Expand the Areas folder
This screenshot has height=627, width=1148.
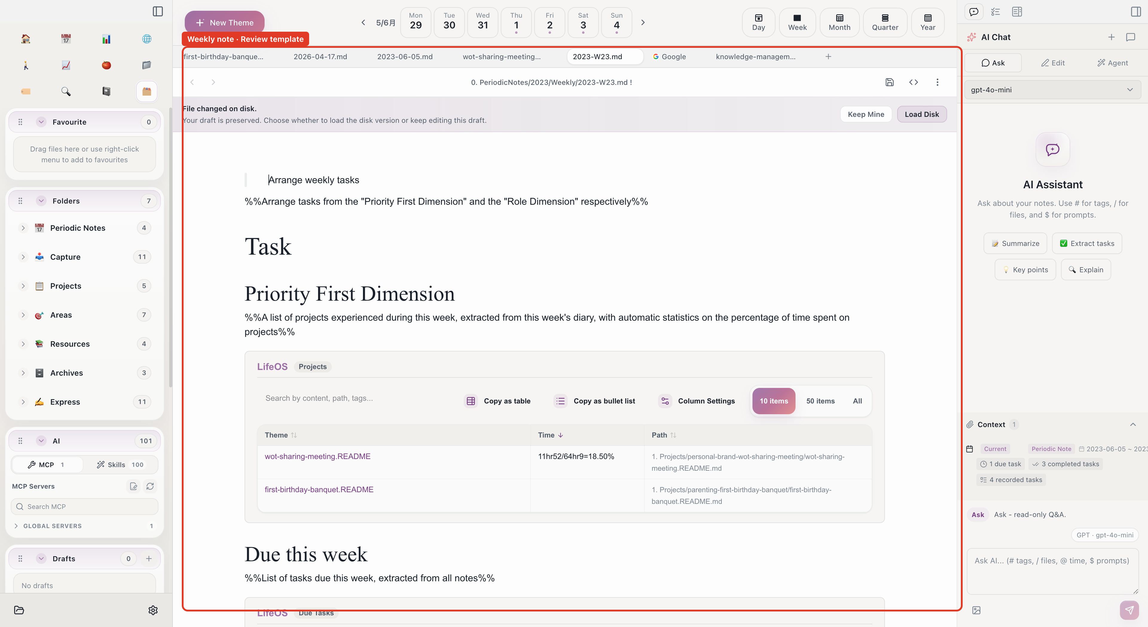23,315
